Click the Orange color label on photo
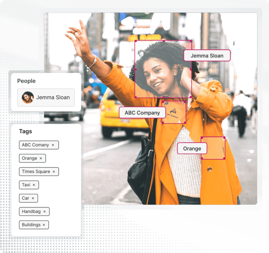This screenshot has width=269, height=253. click(x=192, y=149)
